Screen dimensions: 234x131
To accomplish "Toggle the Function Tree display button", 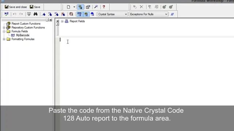I will pyautogui.click(x=86, y=14).
